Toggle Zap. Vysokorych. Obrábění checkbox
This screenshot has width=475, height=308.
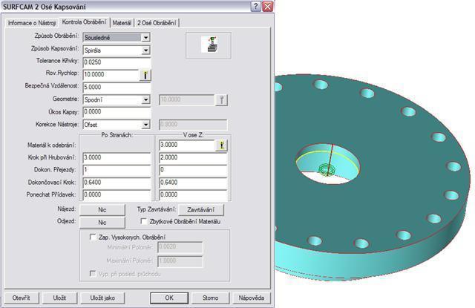93,237
